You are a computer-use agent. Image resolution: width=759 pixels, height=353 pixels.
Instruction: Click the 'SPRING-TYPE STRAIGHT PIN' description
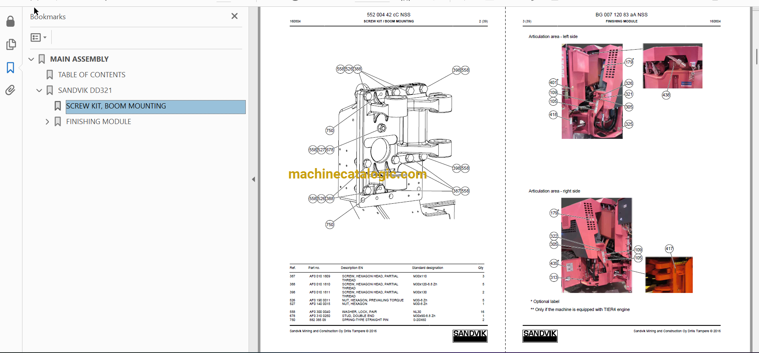coord(365,320)
